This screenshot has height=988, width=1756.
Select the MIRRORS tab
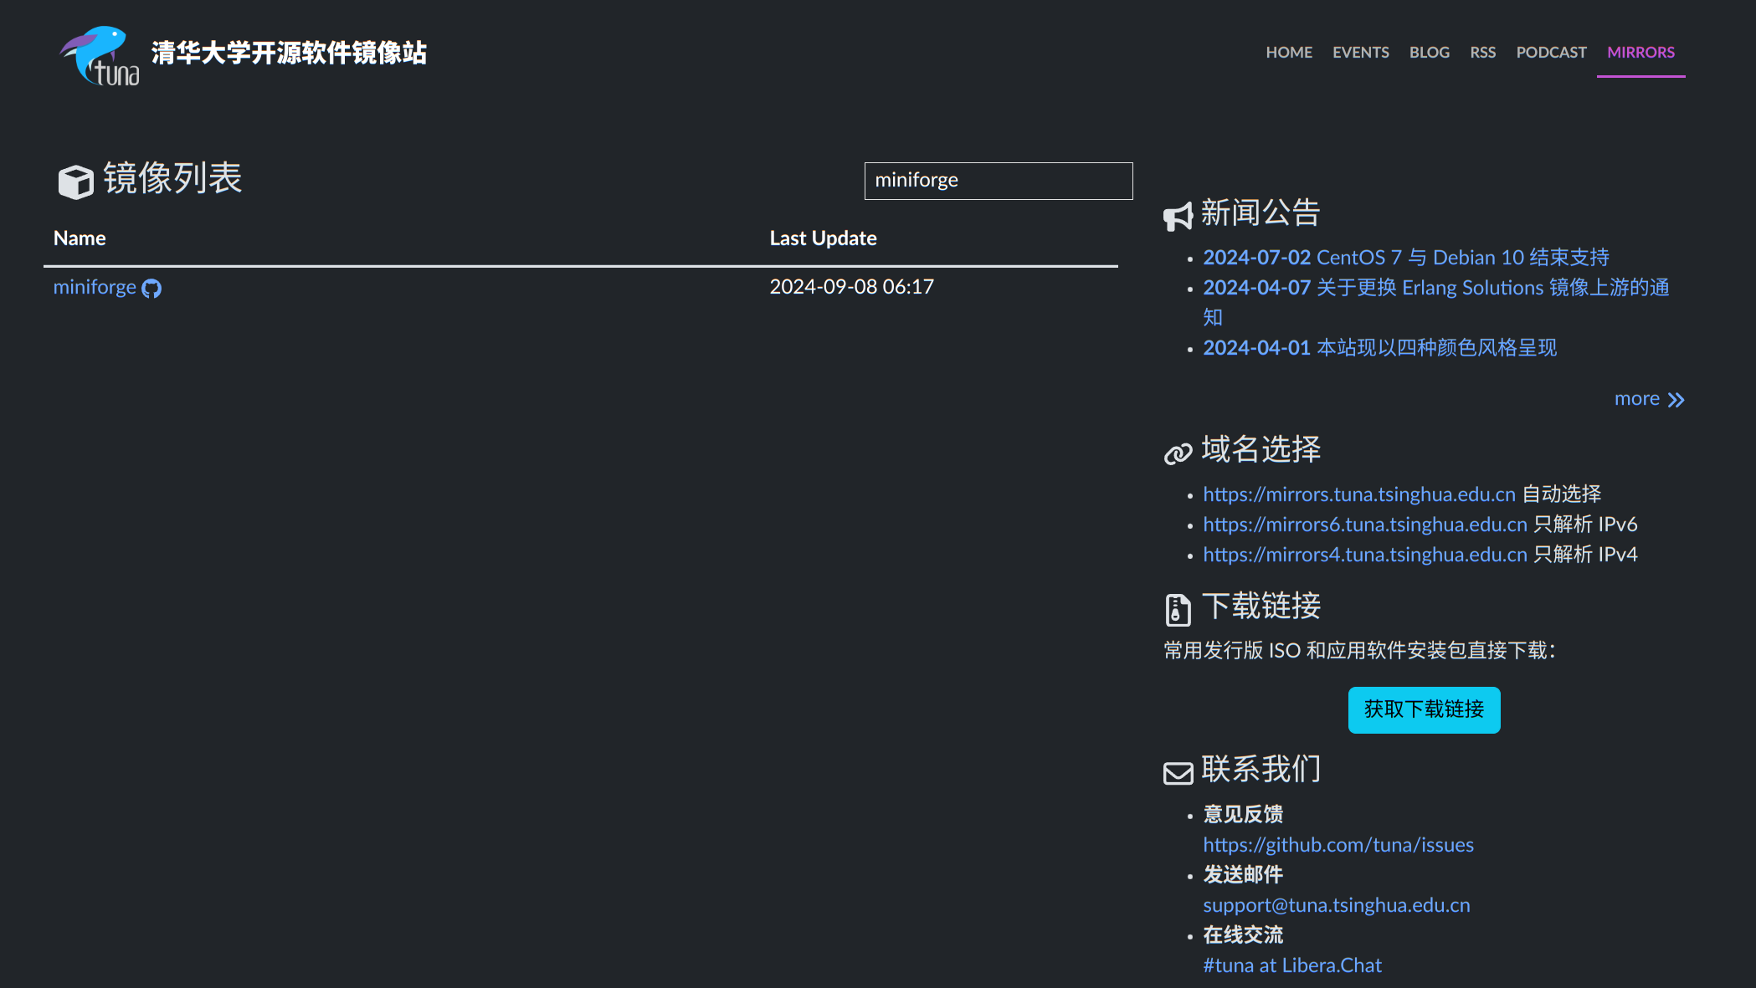(x=1641, y=52)
